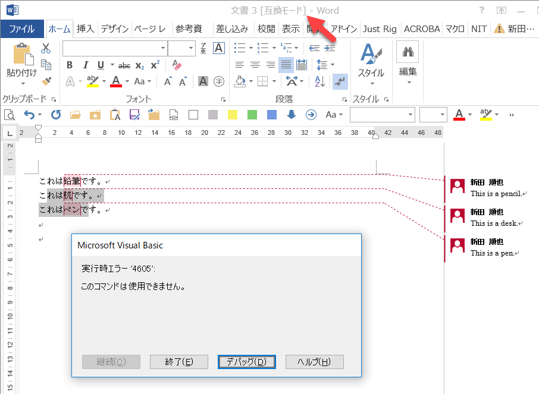This screenshot has height=394, width=539.
Task: Select the yellow square in quick toolbar
Action: 233,115
